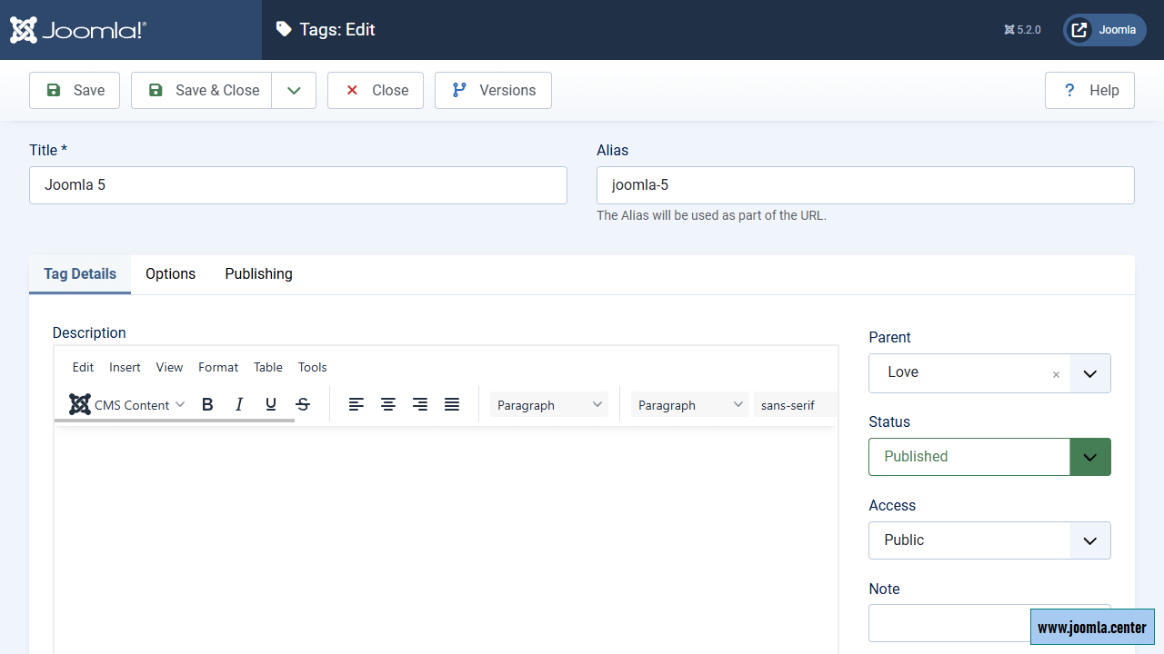The height and width of the screenshot is (654, 1164).
Task: Align text center
Action: 388,404
